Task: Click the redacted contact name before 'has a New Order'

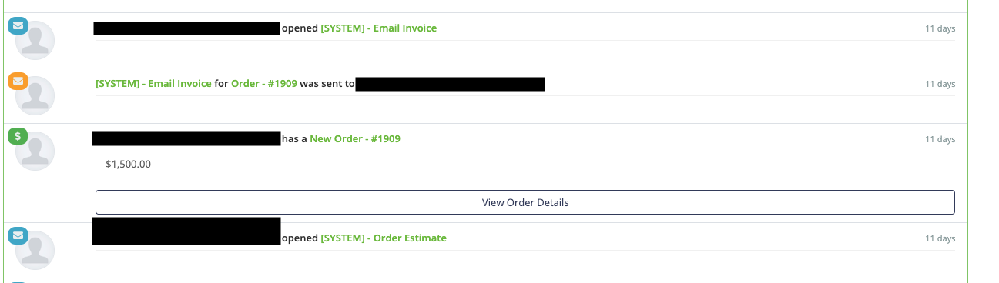Action: pos(186,138)
